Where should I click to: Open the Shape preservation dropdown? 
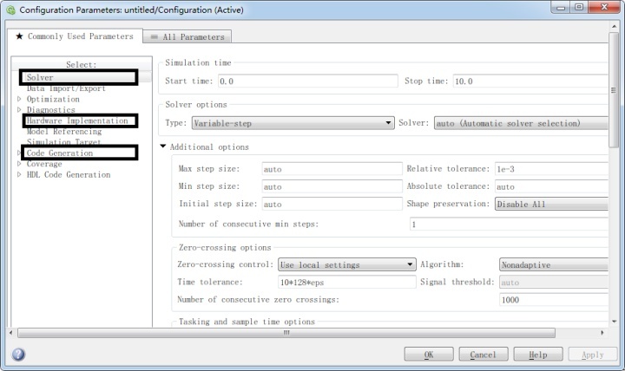(552, 204)
